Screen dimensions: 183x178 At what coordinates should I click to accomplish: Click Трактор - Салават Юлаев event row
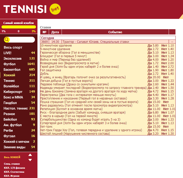point(108,42)
